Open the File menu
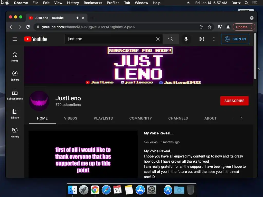Image resolution: width=263 pixels, height=197 pixels. coord(35,3)
